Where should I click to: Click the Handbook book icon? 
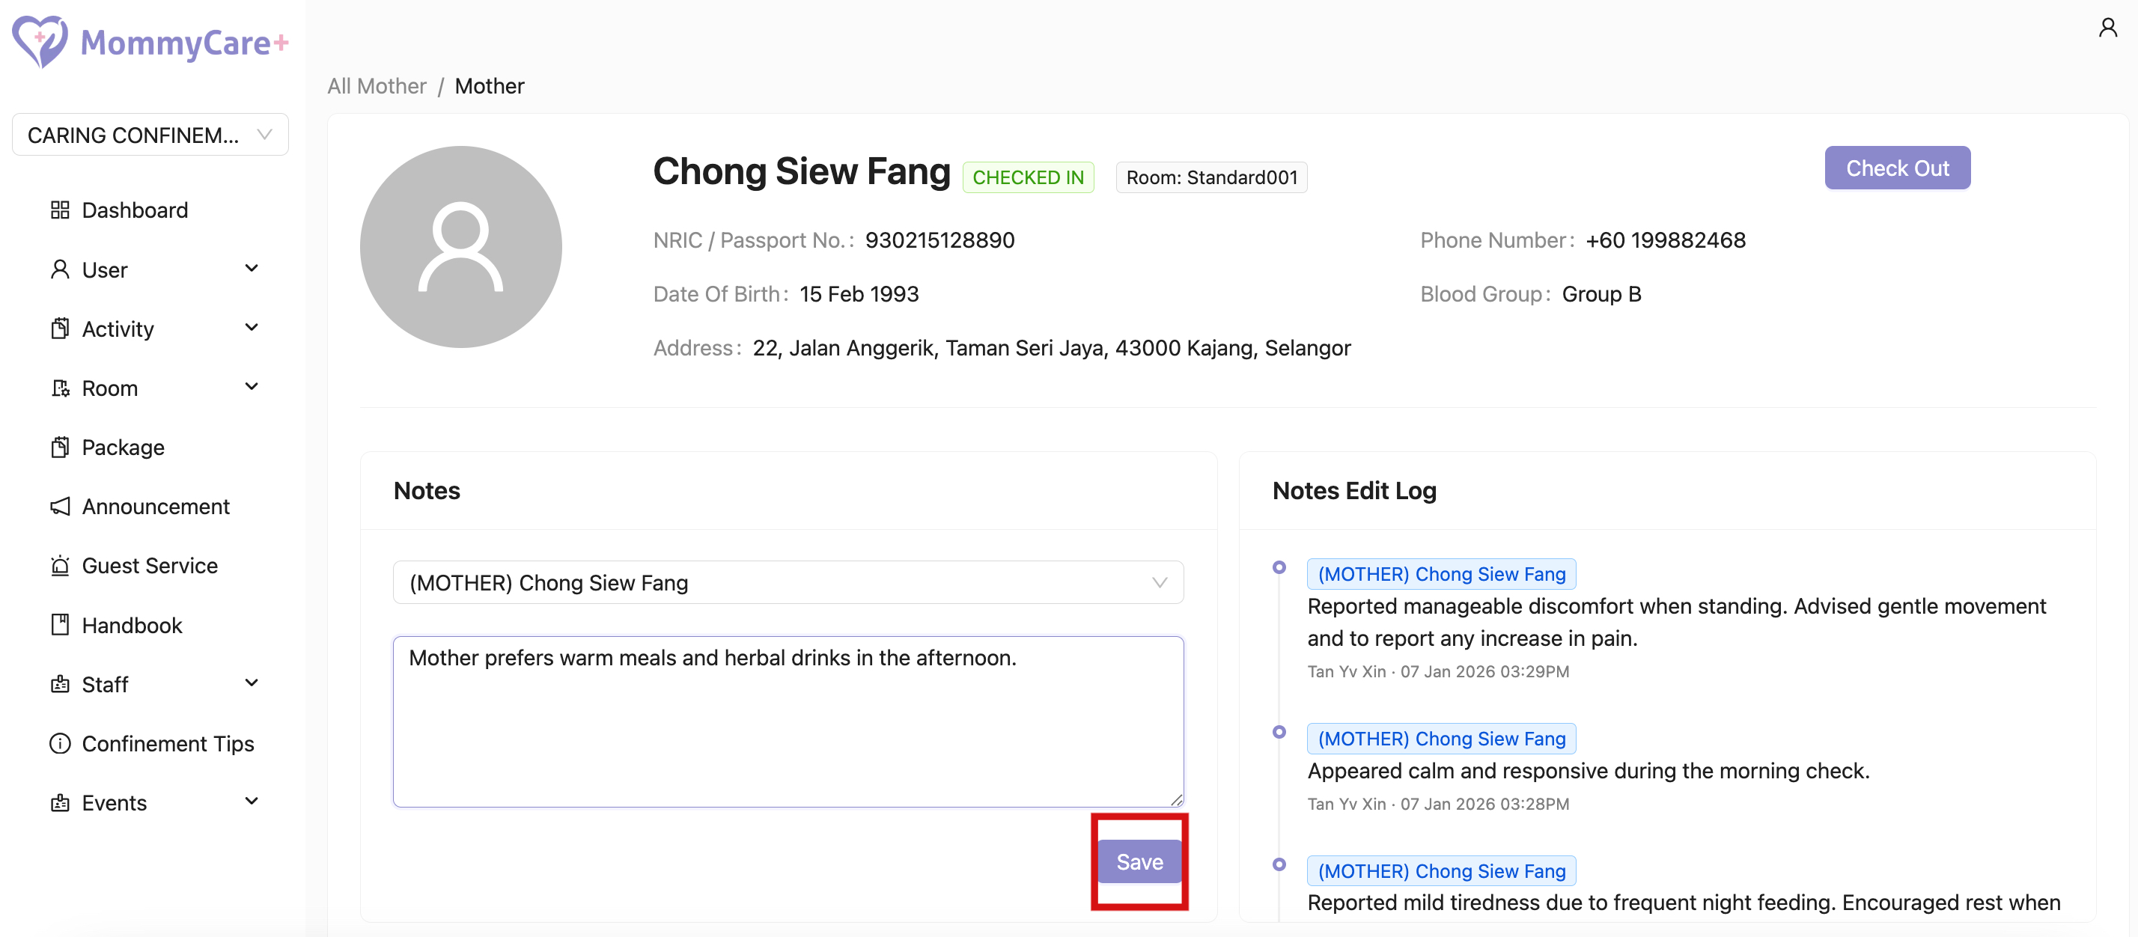pos(60,625)
